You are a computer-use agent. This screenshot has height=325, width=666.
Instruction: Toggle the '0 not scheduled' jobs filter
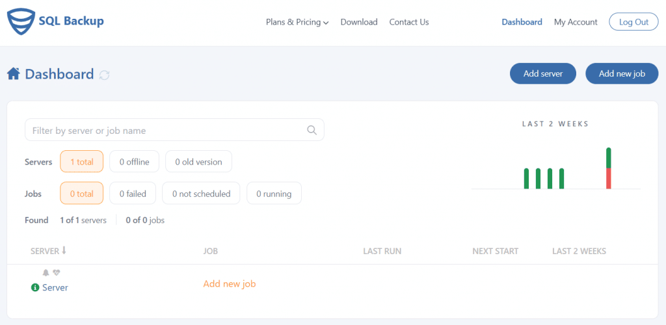point(202,194)
